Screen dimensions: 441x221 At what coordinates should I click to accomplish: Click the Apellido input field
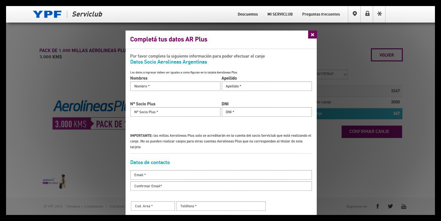[267, 86]
